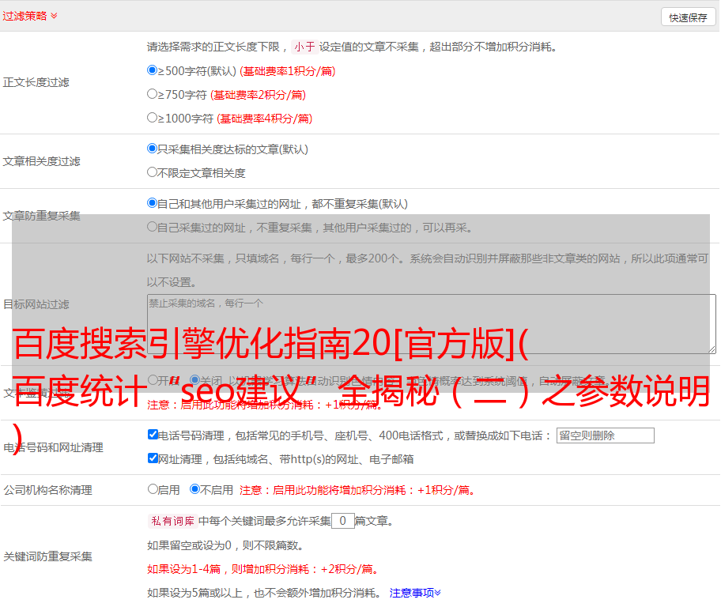The height and width of the screenshot is (607, 721).
Task: Click the red 如果设为1-4篇 warning text
Action: [263, 569]
